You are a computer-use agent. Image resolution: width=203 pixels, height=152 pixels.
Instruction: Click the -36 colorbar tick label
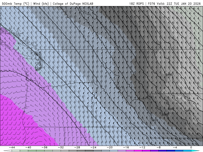[x=44, y=147]
